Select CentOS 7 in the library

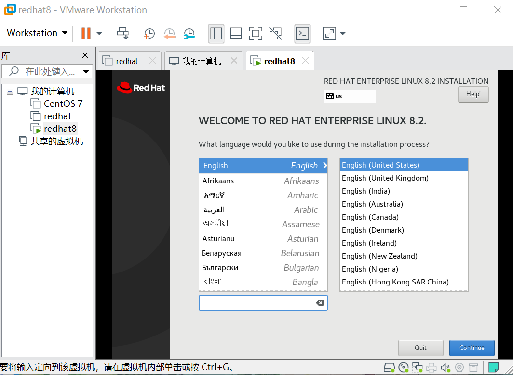(x=56, y=103)
